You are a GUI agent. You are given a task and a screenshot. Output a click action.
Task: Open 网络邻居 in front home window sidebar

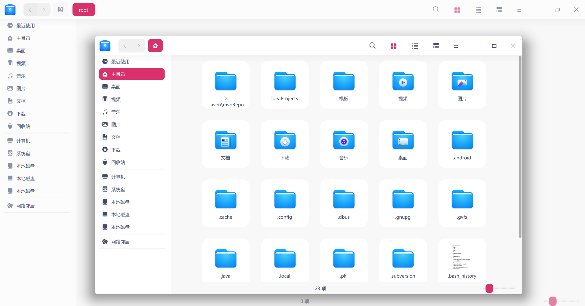click(x=132, y=242)
